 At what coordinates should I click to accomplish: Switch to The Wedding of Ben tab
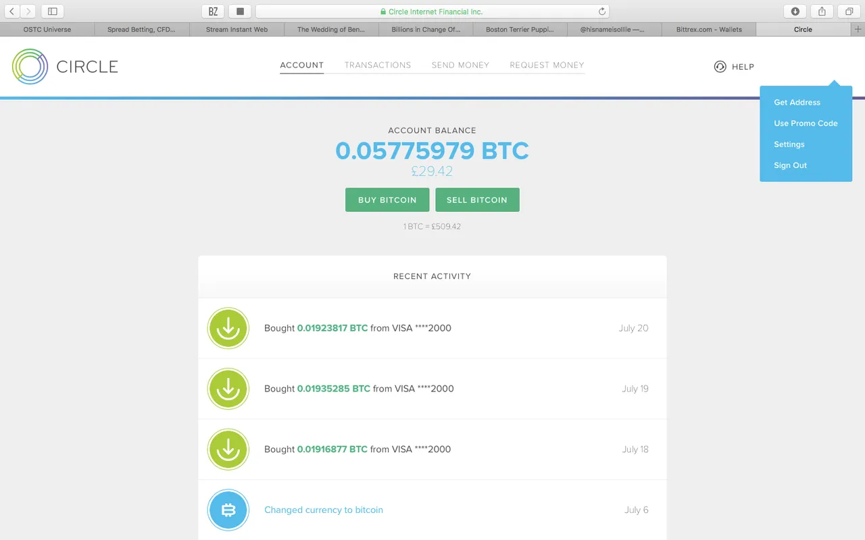pos(331,29)
